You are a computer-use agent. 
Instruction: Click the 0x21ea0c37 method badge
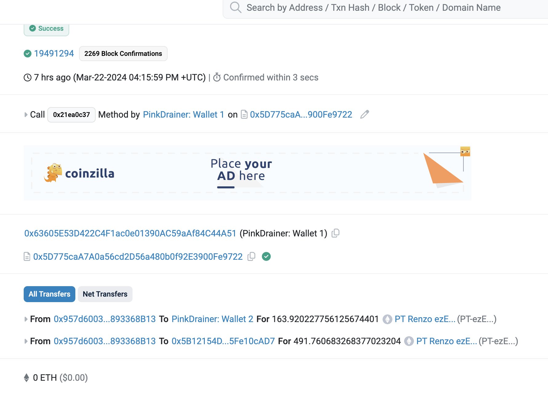click(71, 115)
